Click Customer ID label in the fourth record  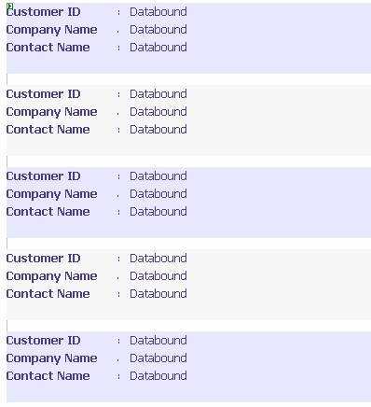click(43, 259)
